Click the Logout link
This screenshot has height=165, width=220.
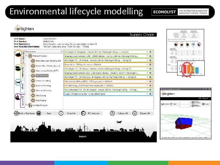coord(82,136)
